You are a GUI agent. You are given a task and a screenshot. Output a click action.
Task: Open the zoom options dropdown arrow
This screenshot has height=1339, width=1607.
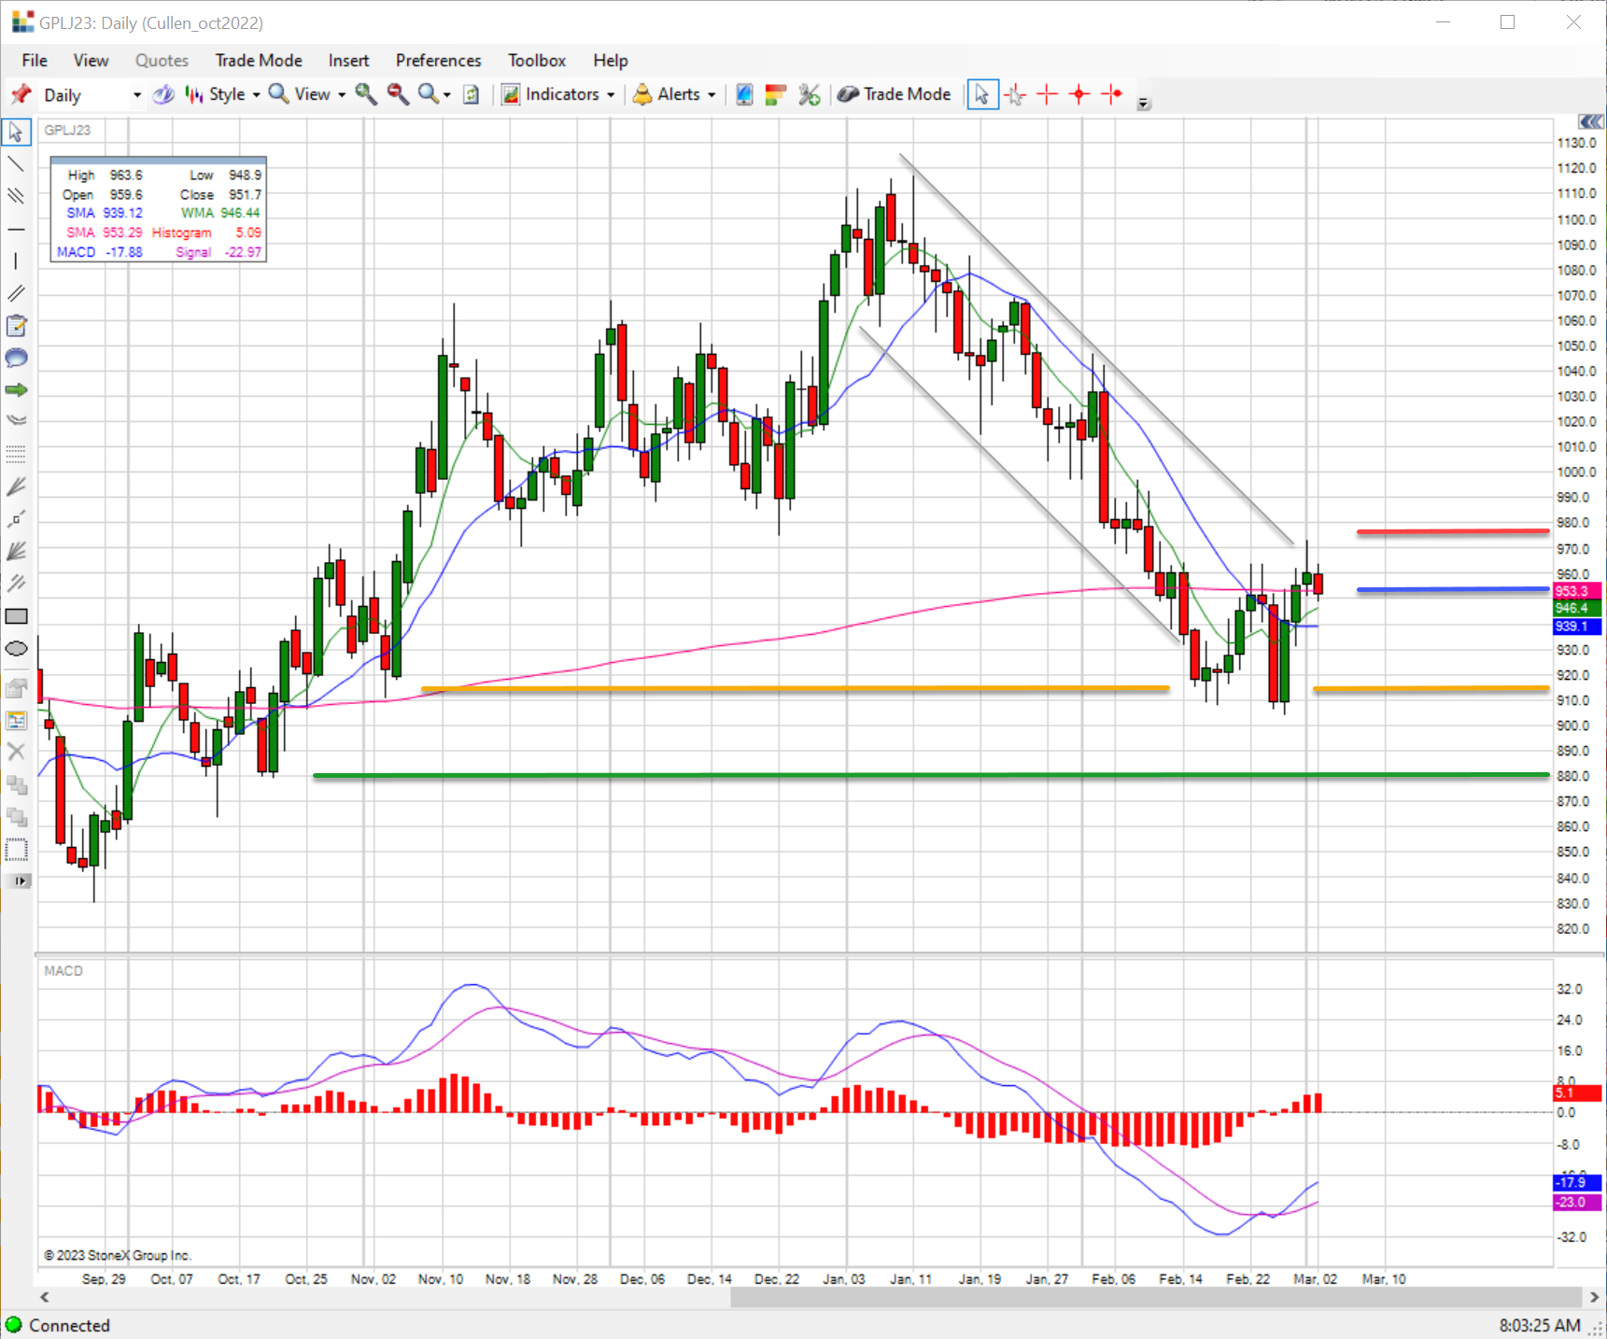coord(447,95)
